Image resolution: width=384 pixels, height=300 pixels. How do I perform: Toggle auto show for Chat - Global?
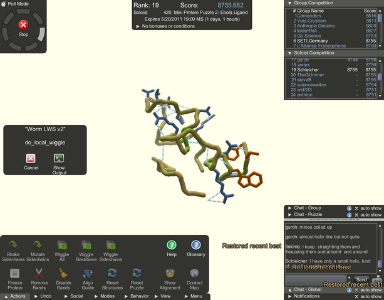368,290
